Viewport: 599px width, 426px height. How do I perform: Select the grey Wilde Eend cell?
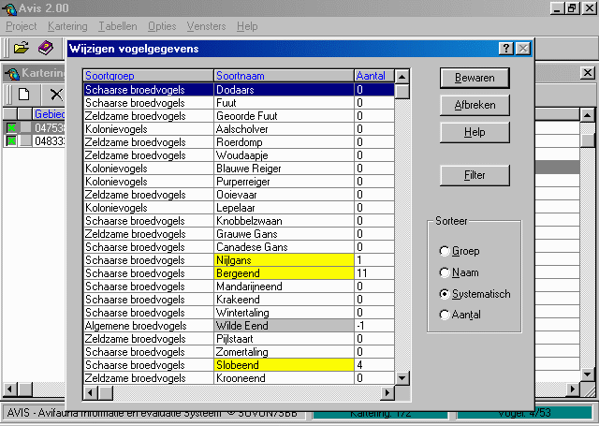[x=284, y=326]
